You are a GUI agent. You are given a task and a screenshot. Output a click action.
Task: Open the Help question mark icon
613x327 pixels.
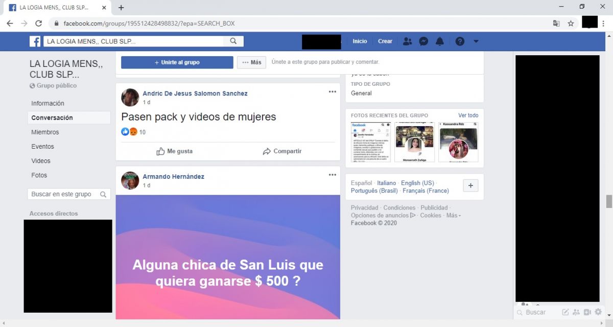click(460, 41)
